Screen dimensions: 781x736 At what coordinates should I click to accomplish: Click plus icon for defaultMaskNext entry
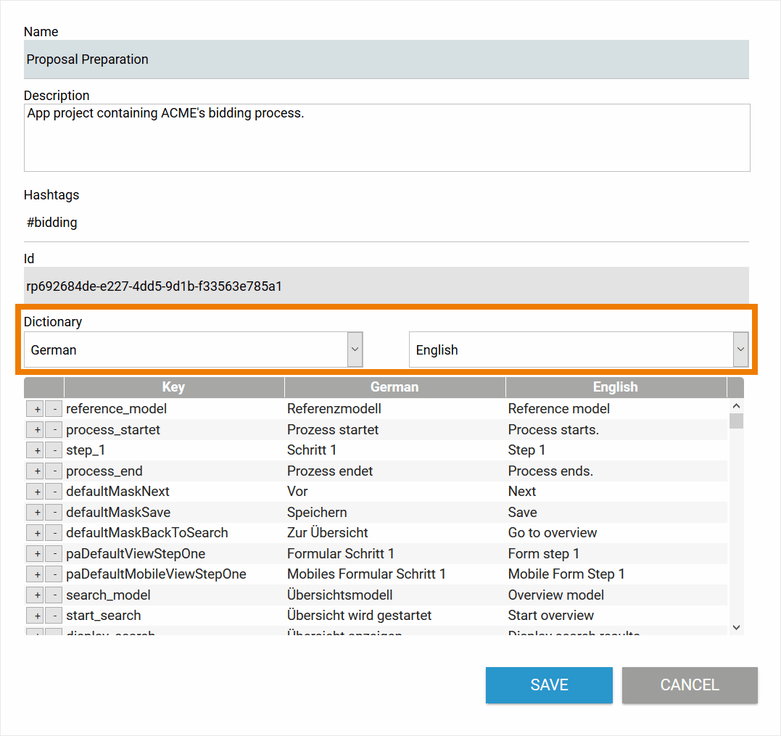36,492
